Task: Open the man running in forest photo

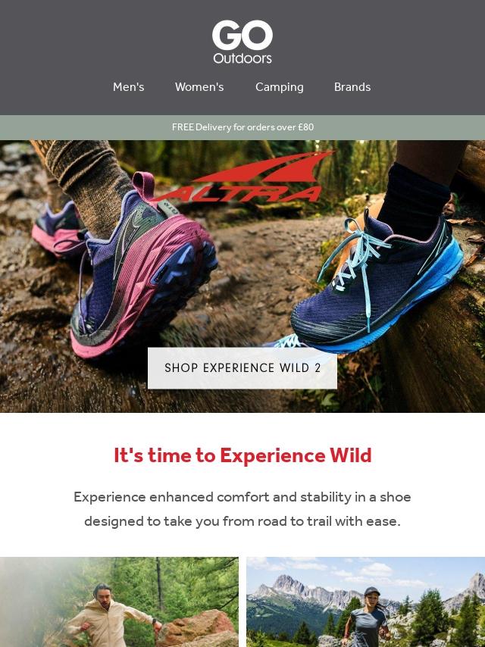Action: pyautogui.click(x=119, y=602)
